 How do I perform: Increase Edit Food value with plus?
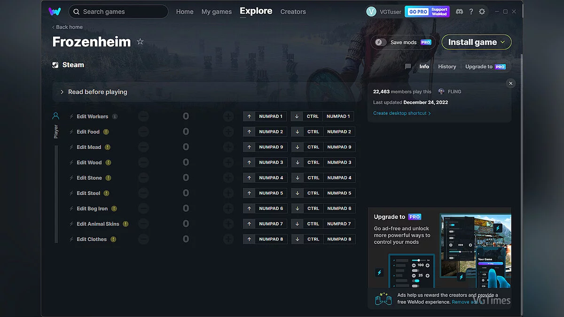[228, 132]
